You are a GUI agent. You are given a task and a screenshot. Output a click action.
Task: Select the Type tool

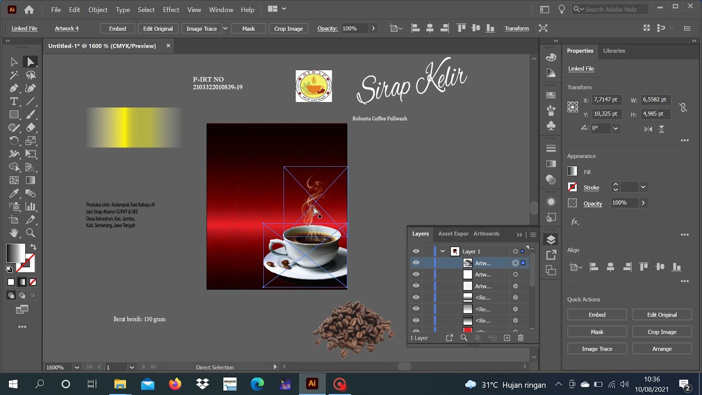coord(14,101)
